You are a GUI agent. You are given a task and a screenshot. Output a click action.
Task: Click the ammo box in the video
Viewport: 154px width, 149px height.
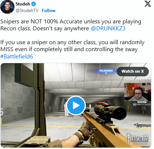tap(37, 141)
